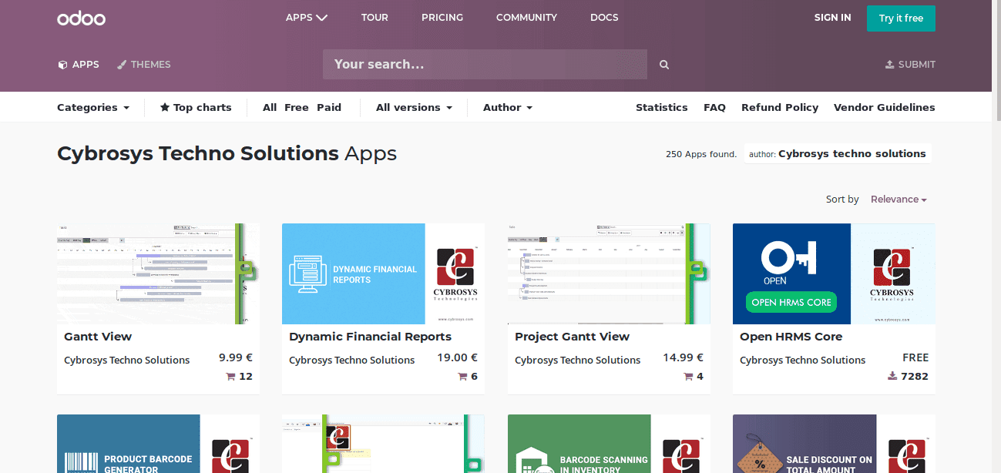Viewport: 1001px width, 473px height.
Task: Click the Odoo logo
Action: click(81, 18)
